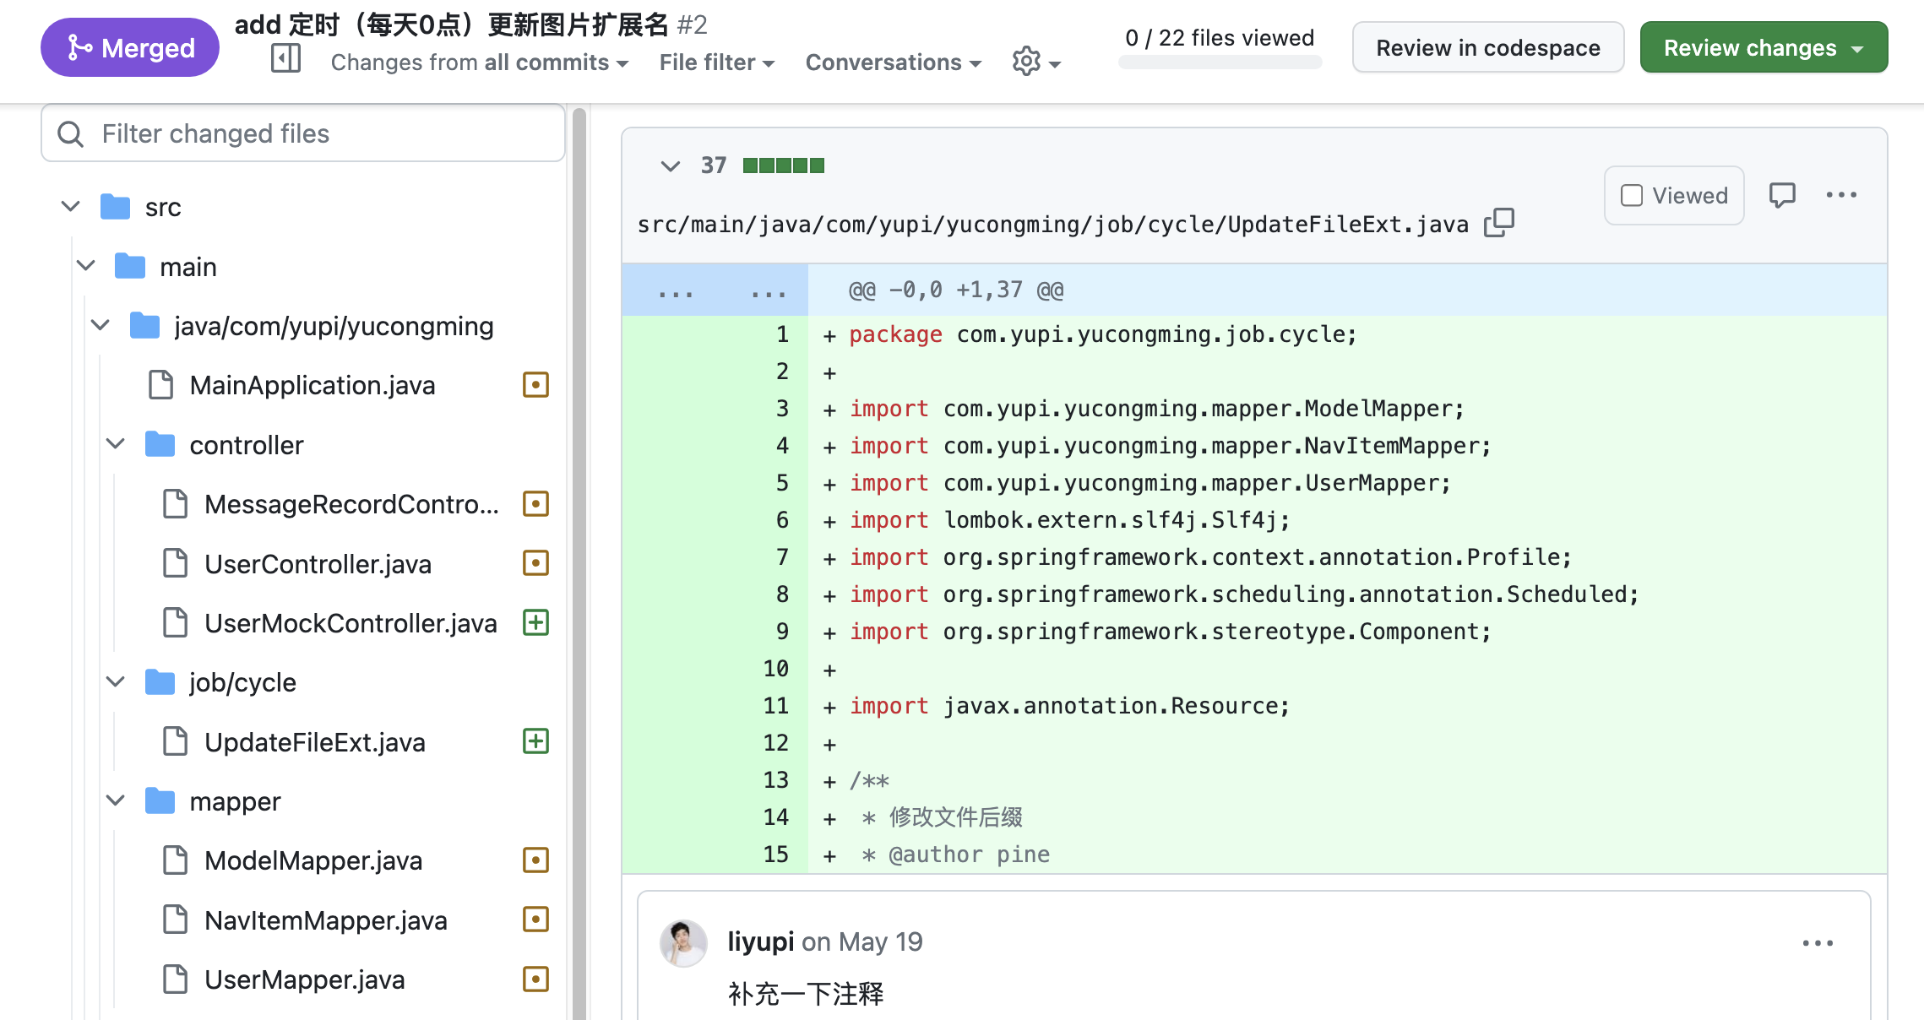The height and width of the screenshot is (1020, 1924).
Task: Open diff settings gear menu
Action: click(x=1035, y=62)
